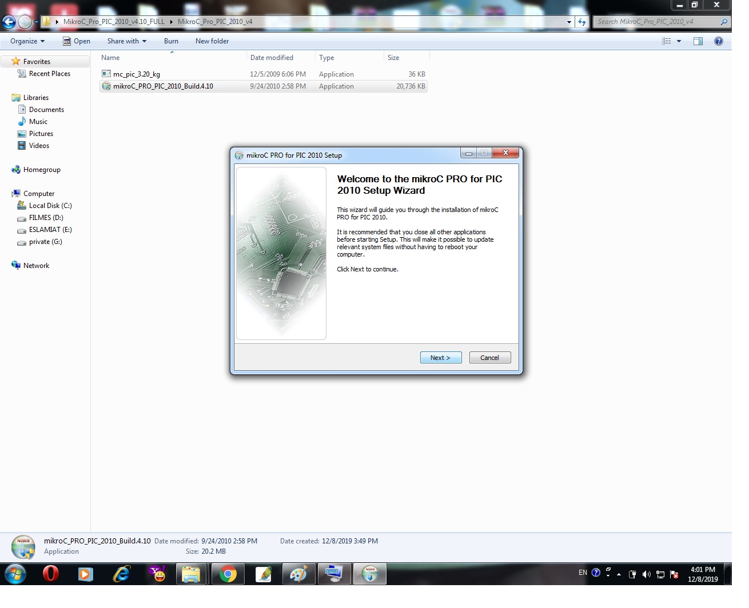Open the Videos library

33,146
